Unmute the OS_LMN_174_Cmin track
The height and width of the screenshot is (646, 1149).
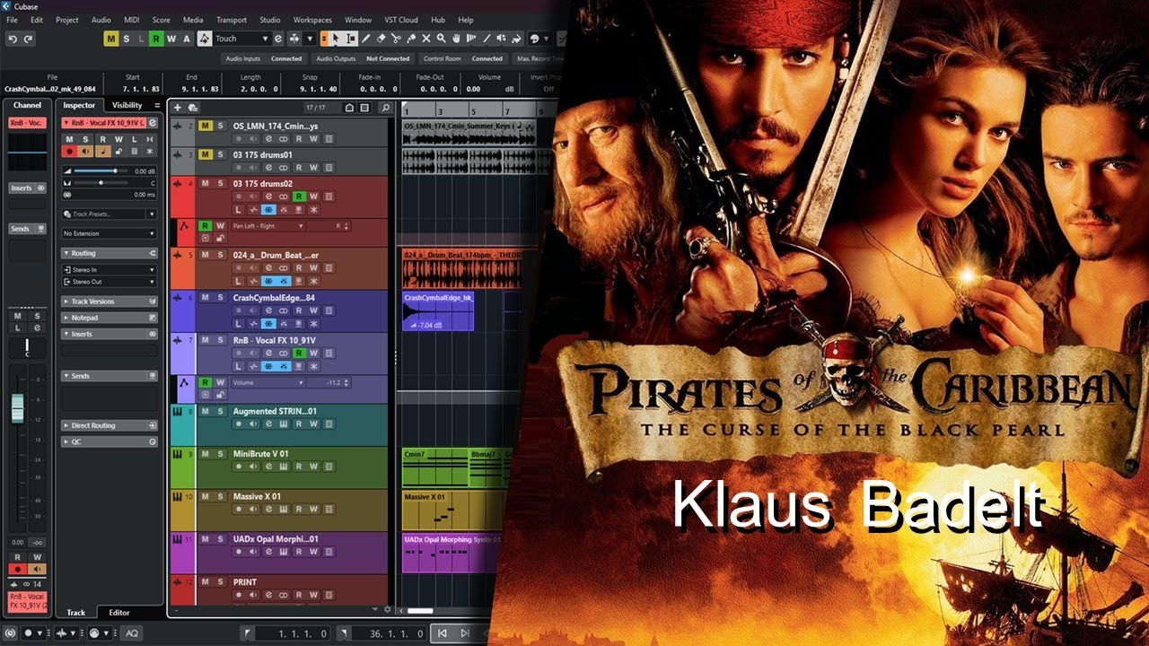point(205,126)
